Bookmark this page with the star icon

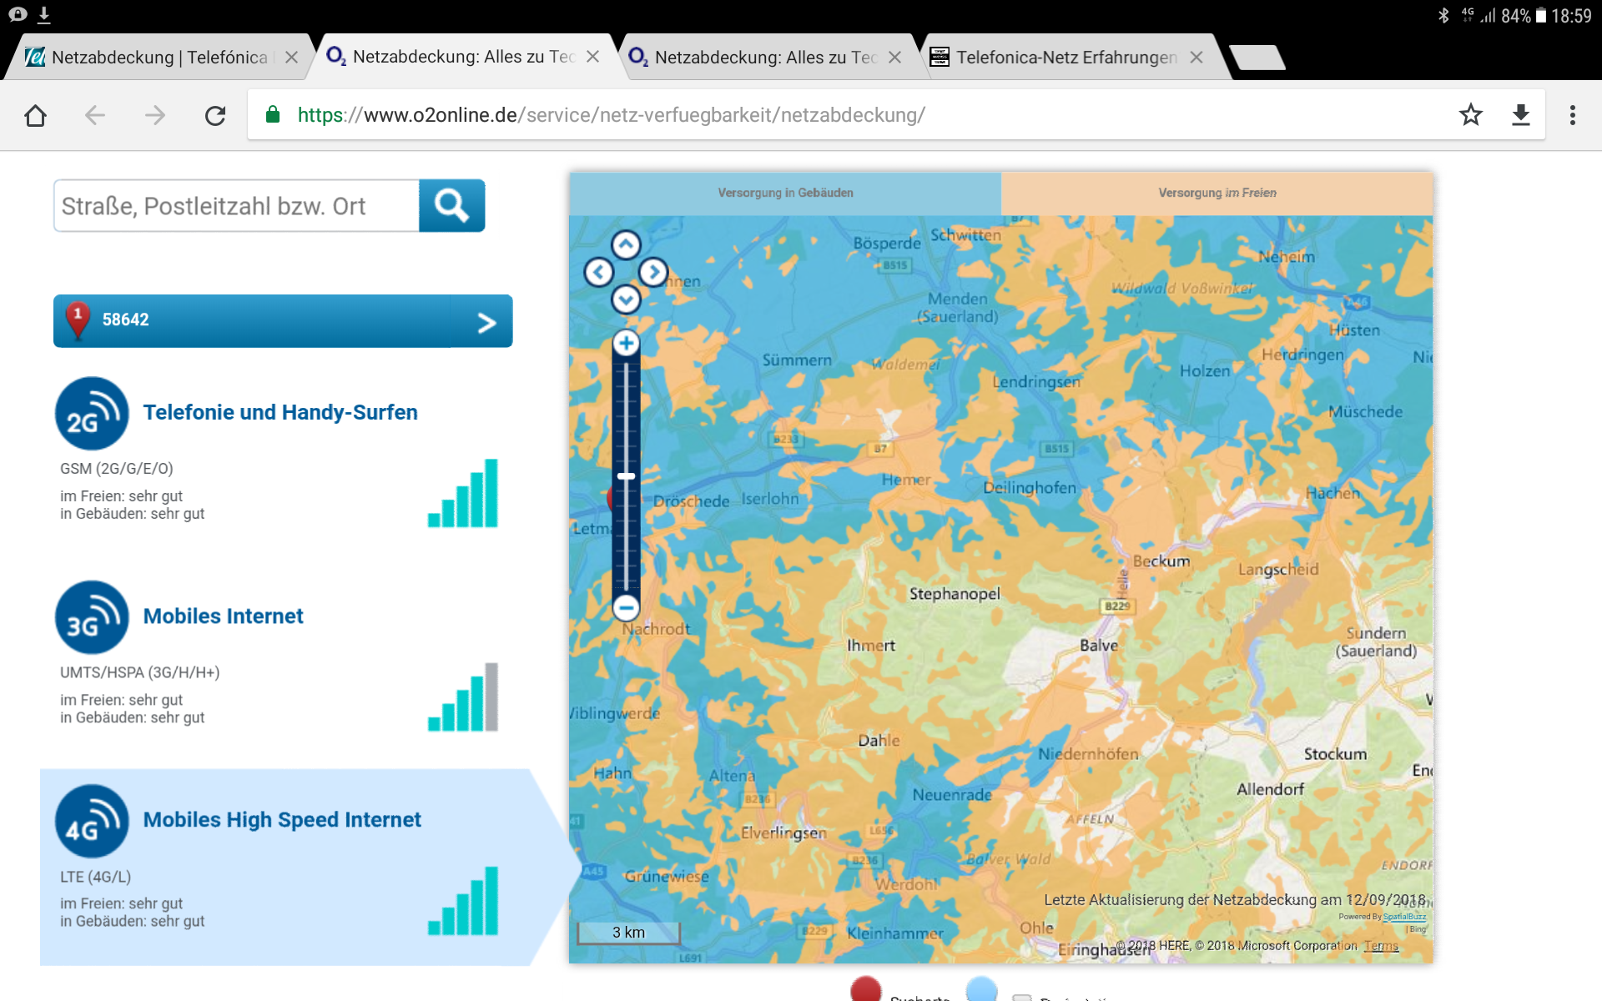tap(1471, 115)
